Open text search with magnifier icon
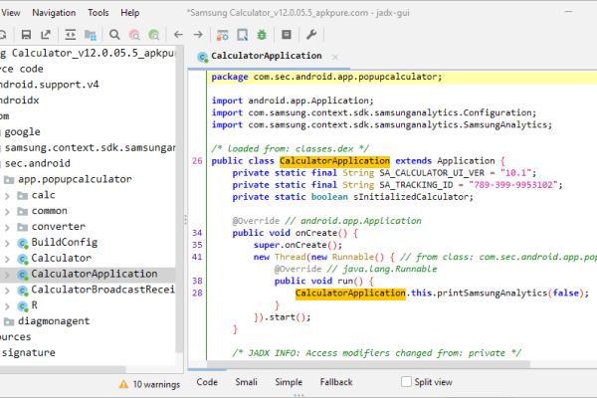The image size is (597, 398). tap(114, 35)
